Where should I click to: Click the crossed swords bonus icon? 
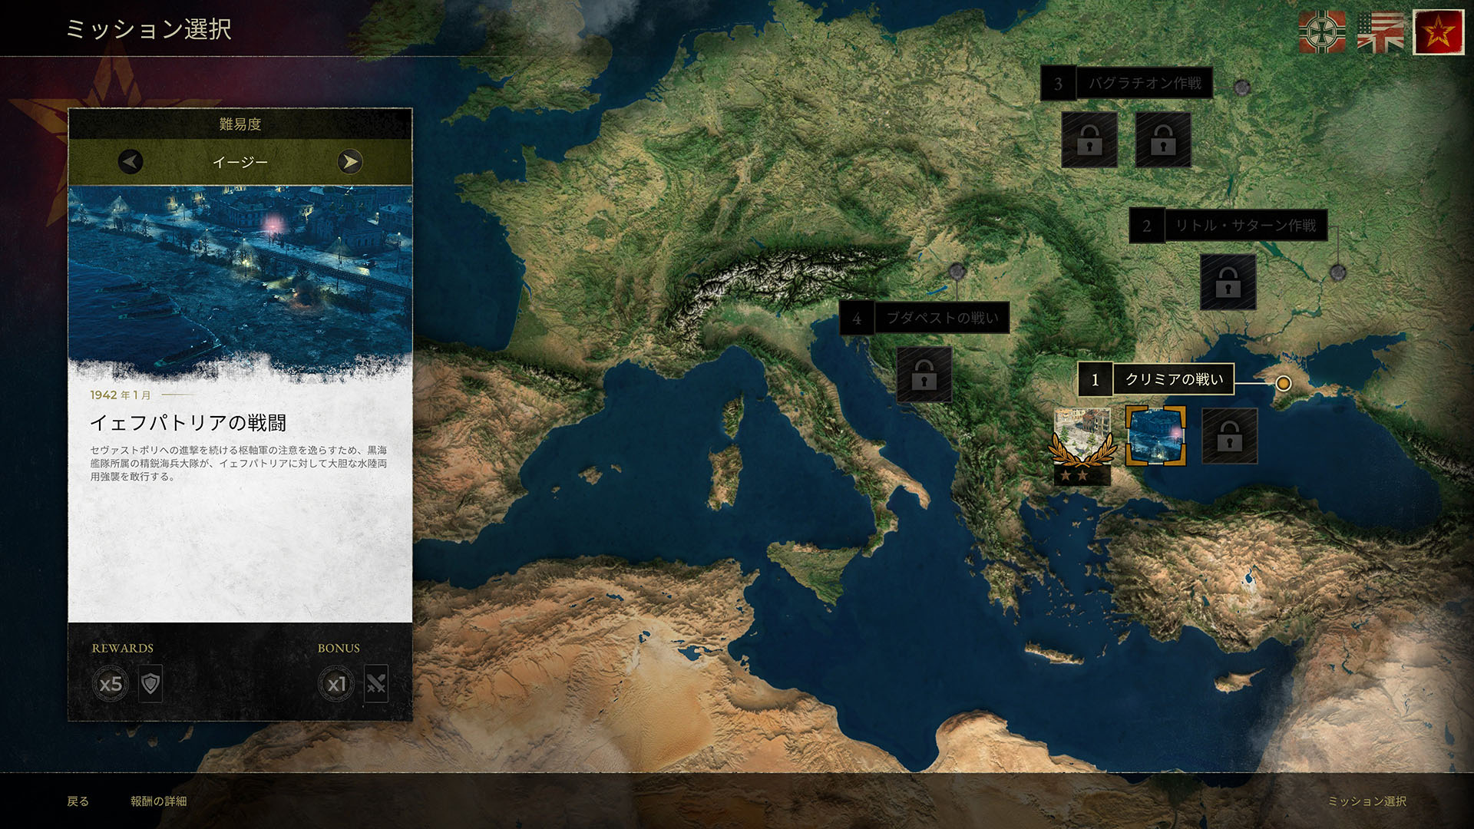(376, 683)
